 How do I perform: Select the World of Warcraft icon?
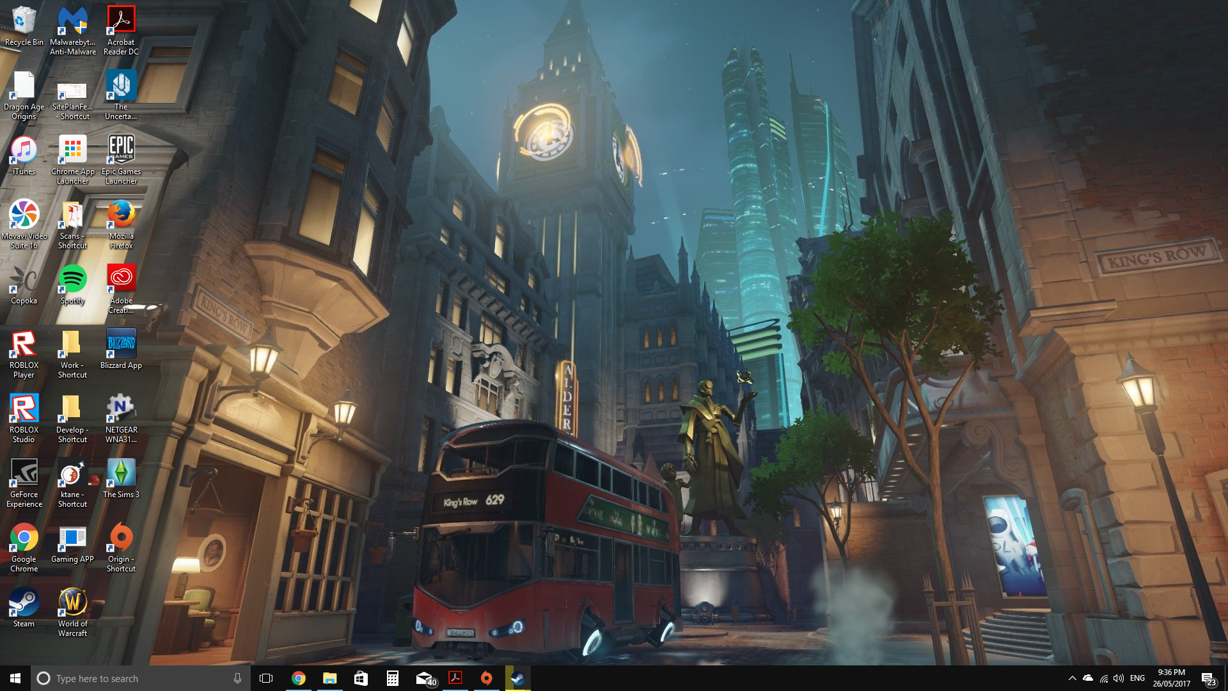[72, 603]
